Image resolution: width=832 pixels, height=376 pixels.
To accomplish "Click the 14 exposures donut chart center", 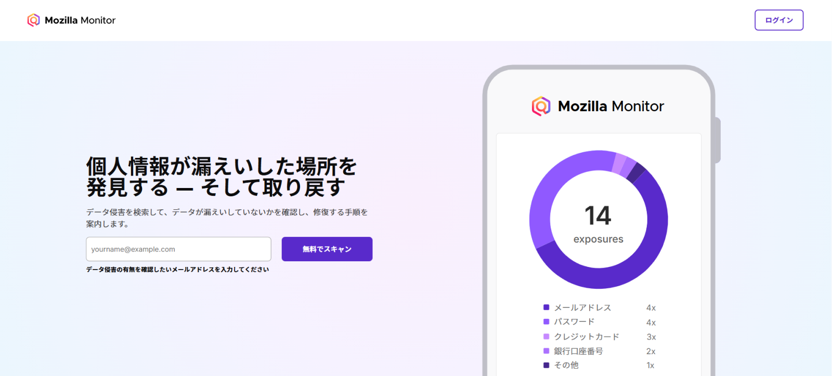I will click(599, 220).
